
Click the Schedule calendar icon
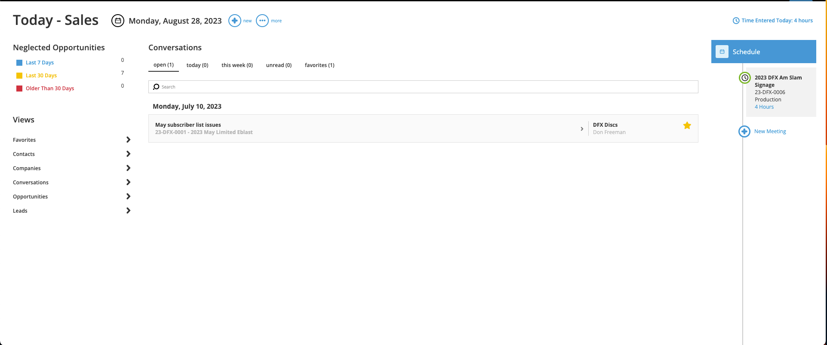[722, 52]
